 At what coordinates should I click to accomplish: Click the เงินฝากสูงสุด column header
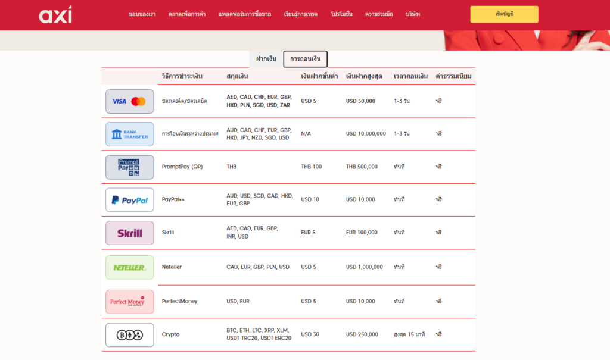364,76
